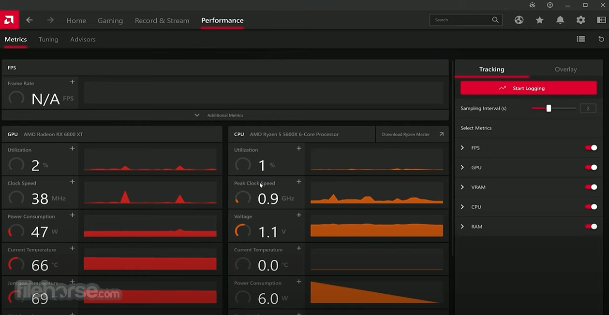The width and height of the screenshot is (609, 315).
Task: Click plus icon on GPU Power Consumption
Action: point(72,215)
